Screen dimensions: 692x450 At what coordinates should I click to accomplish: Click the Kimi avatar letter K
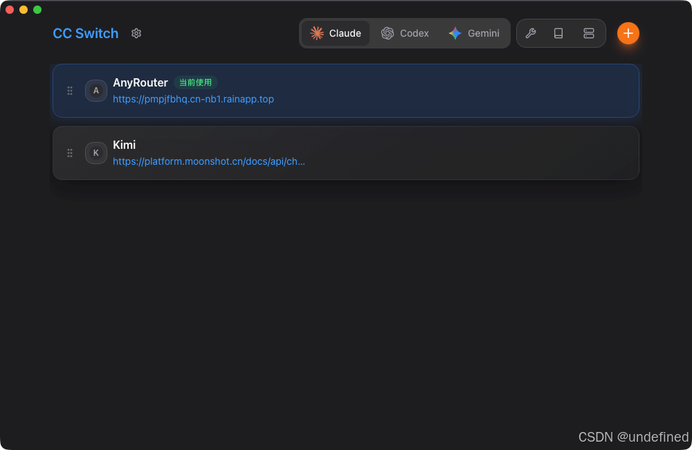(95, 153)
